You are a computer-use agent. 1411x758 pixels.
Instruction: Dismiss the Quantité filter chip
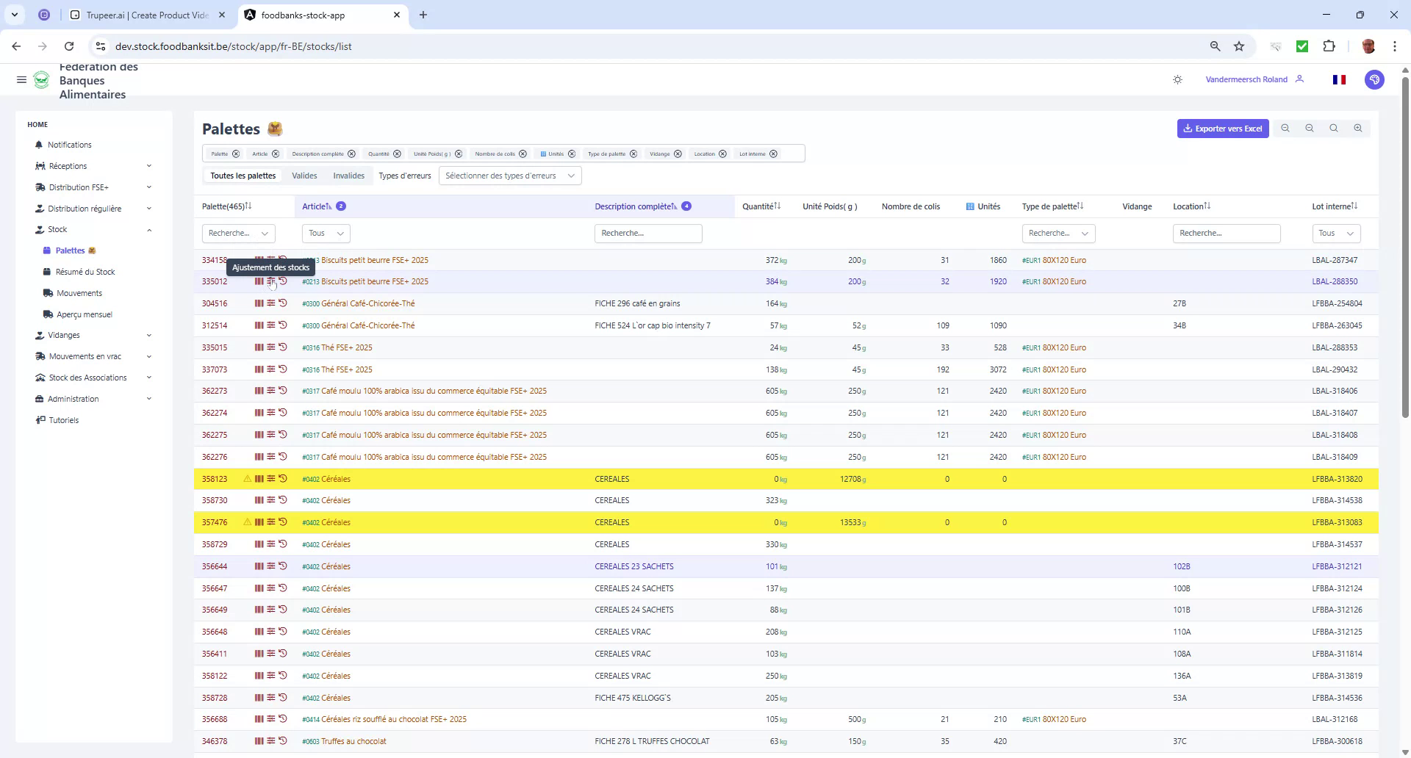click(x=397, y=154)
